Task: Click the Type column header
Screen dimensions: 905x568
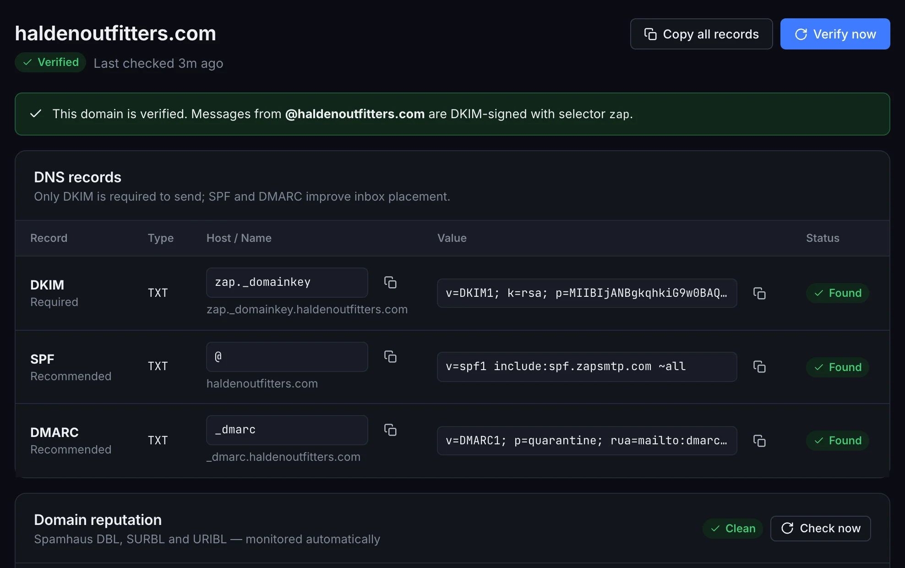Action: coord(160,238)
